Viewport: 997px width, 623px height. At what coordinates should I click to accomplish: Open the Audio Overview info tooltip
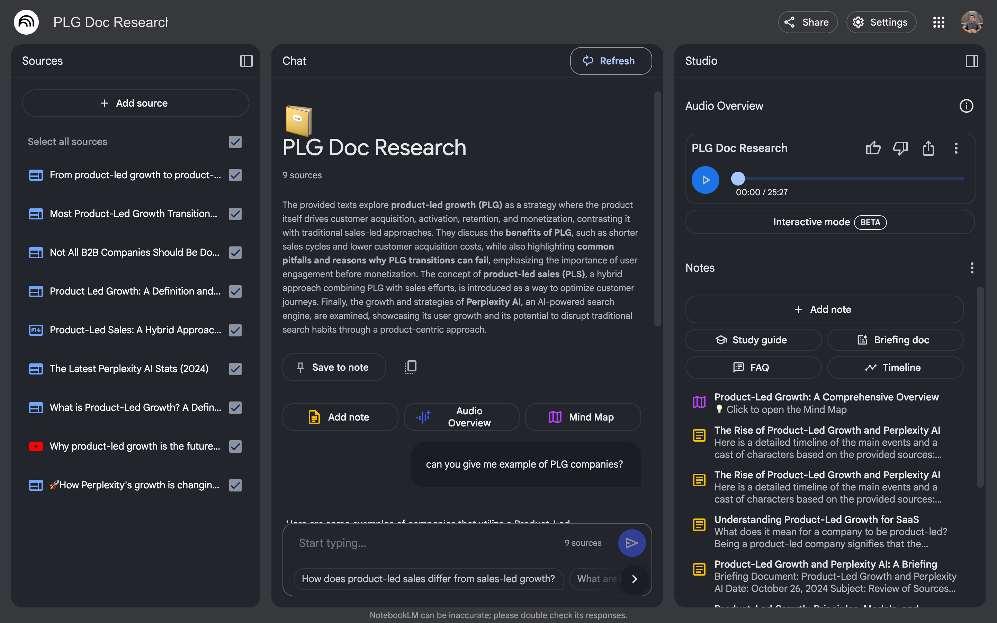tap(967, 106)
